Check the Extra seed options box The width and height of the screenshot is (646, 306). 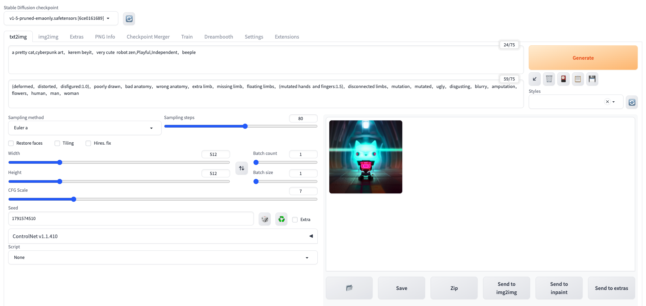coord(295,220)
